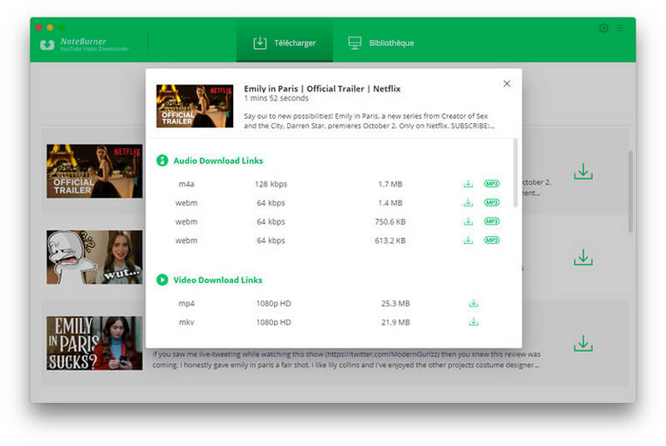Select the '1 mins 52 seconds' duration text

[x=276, y=98]
